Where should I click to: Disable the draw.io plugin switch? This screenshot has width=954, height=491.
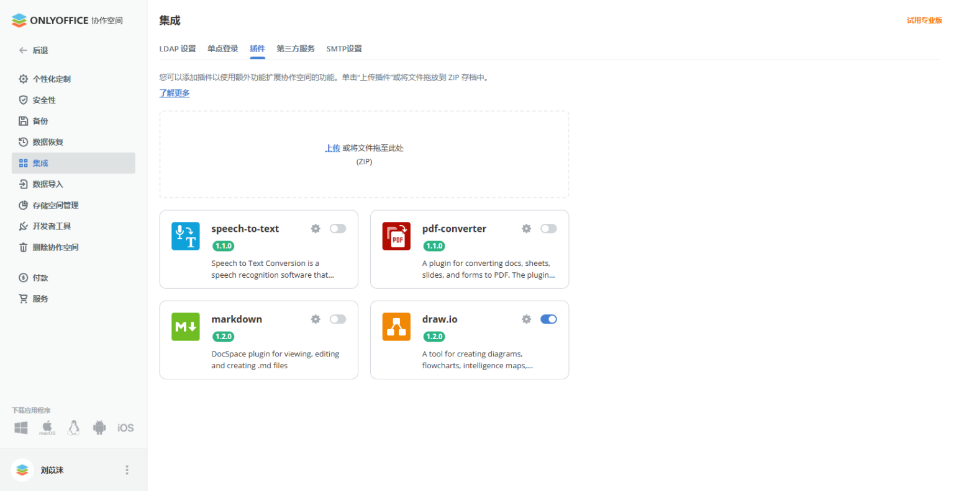[548, 319]
